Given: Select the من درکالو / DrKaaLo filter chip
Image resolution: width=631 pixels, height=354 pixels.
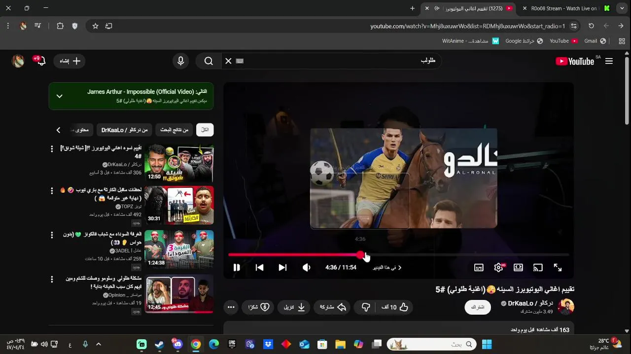Looking at the screenshot, I should pos(125,130).
